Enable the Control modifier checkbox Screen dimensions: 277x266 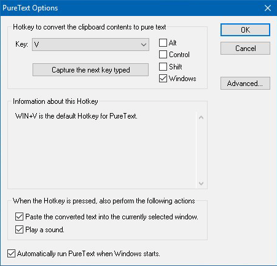(x=163, y=55)
